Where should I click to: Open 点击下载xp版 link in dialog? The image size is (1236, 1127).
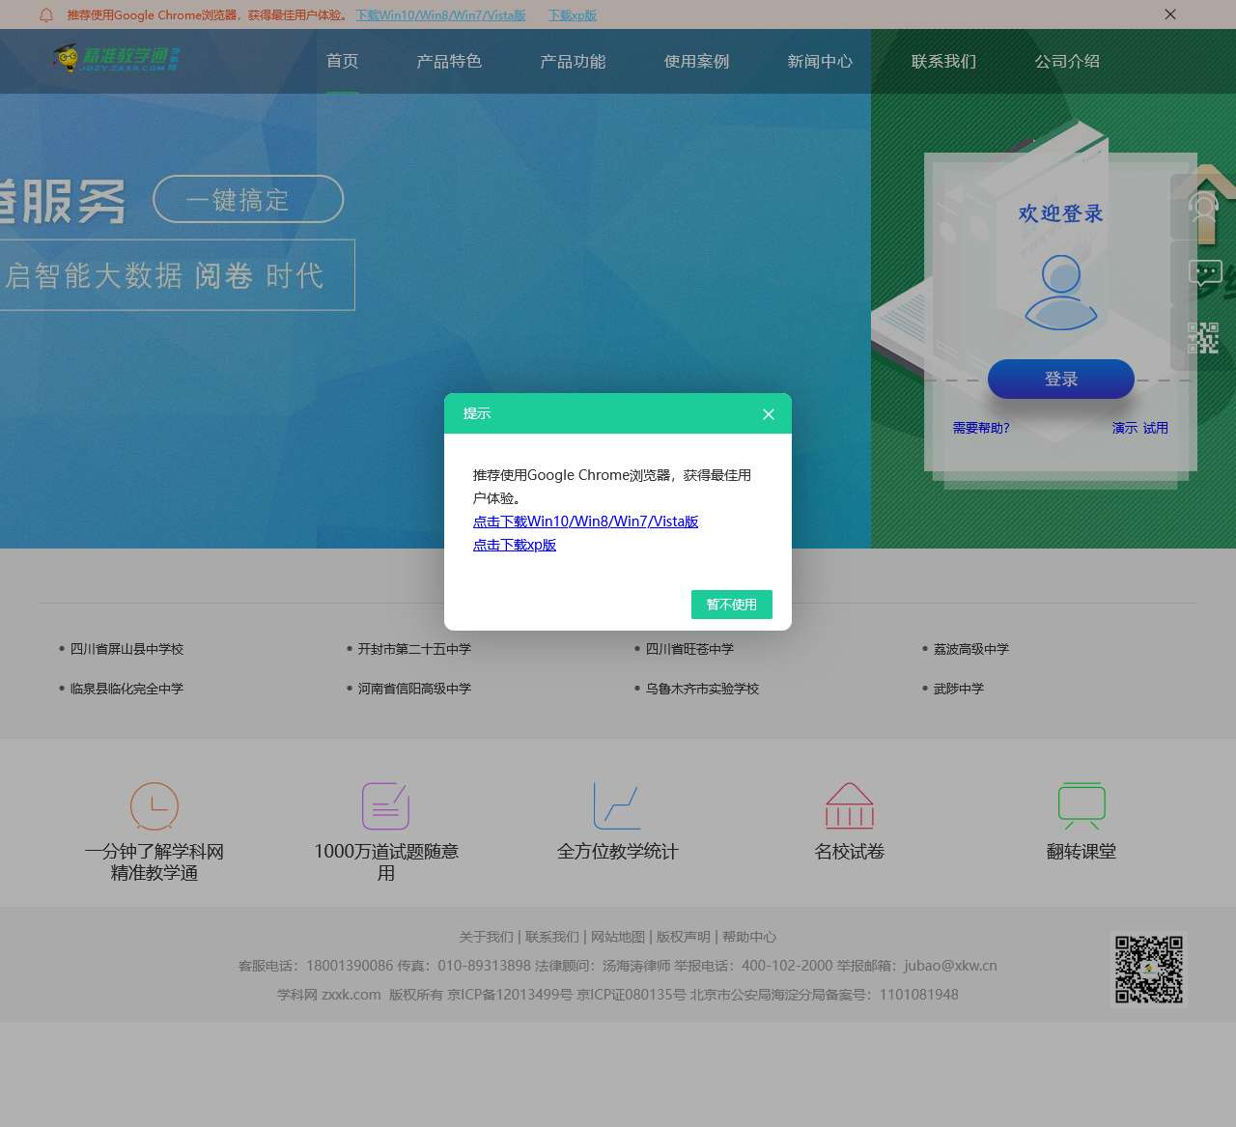click(515, 545)
